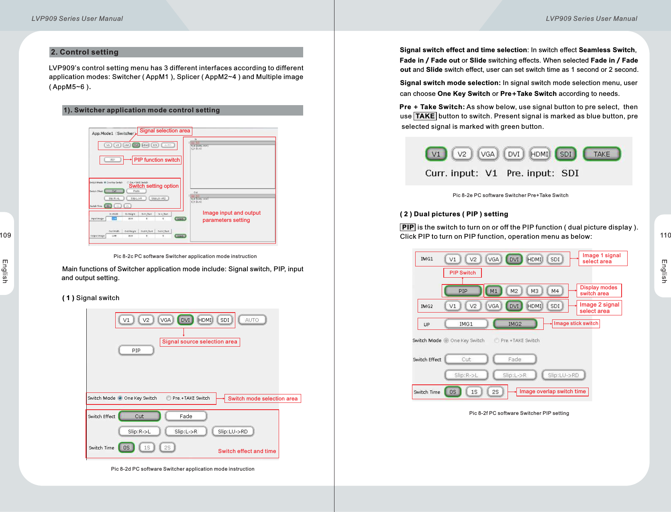Viewport: 671px width, 512px height.
Task: Select Slip:L->R effect in Pic 8-2d
Action: pyautogui.click(x=186, y=431)
